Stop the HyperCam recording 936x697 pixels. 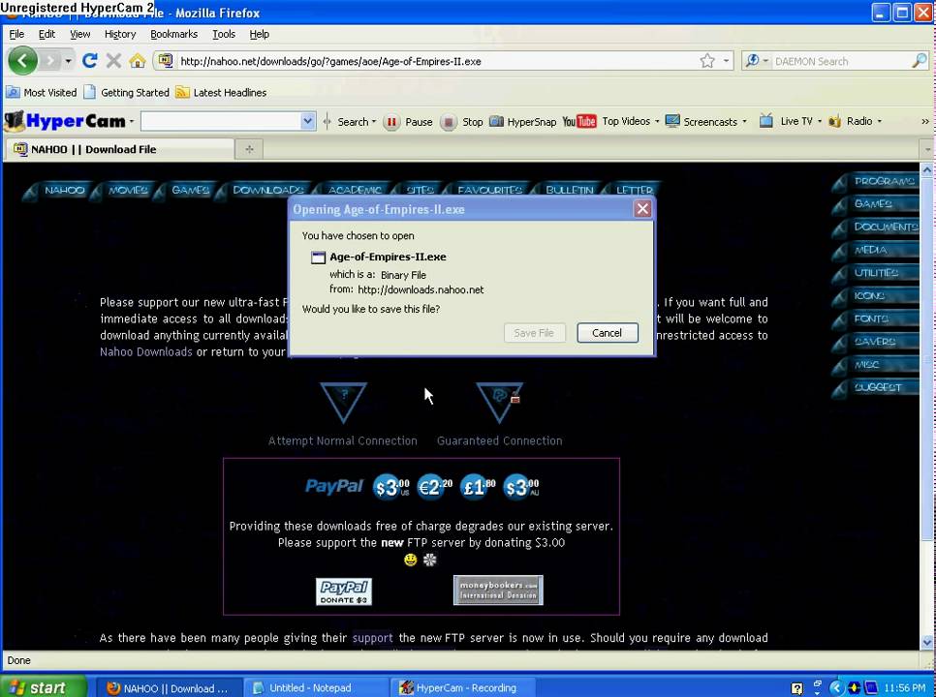coord(462,122)
